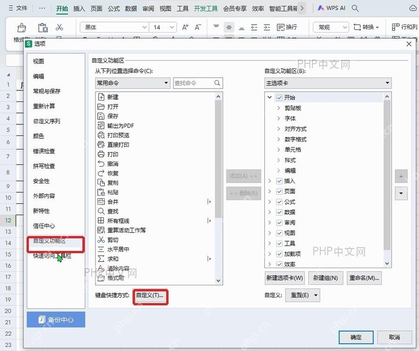Screen dimensions: 419x351
Task: Click the search icon in command search box
Action: pos(217,83)
